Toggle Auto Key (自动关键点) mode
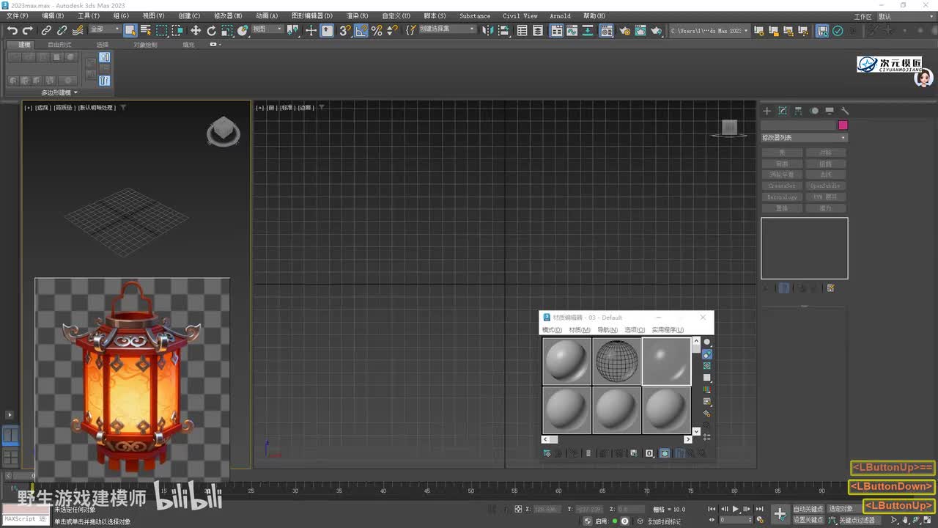 click(808, 508)
